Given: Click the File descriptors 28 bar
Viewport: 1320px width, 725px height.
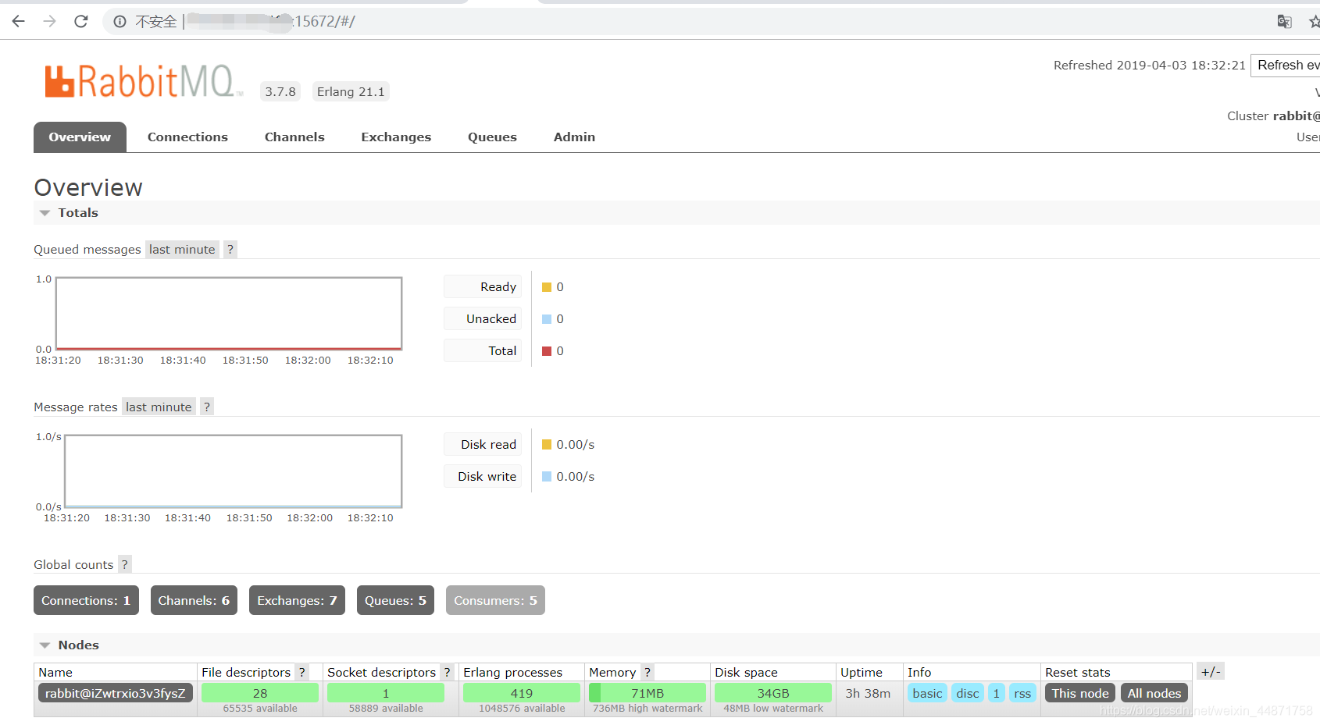Looking at the screenshot, I should 260,693.
